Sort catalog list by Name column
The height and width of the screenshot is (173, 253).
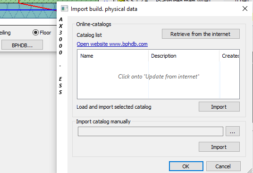point(113,56)
